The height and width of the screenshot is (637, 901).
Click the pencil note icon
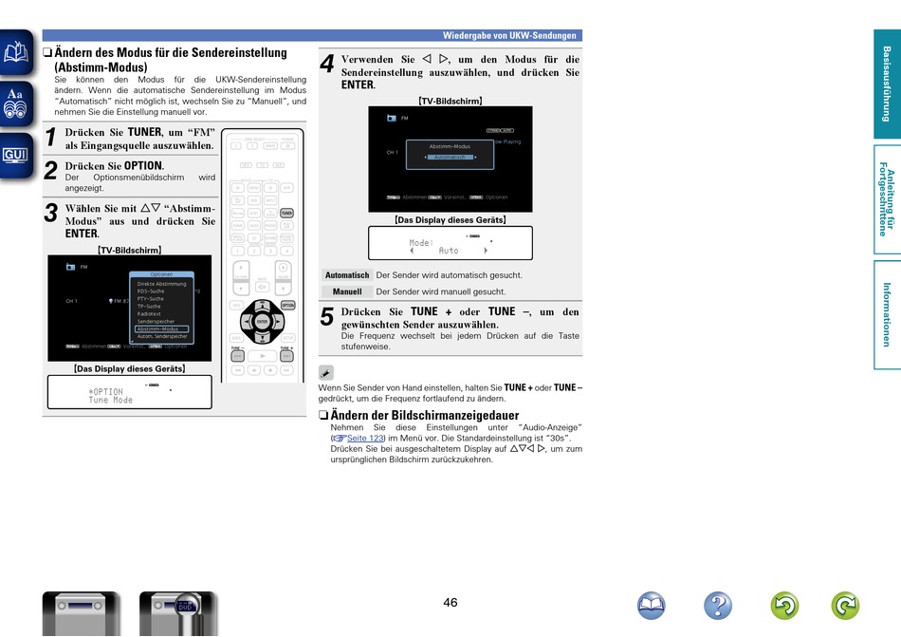(x=326, y=372)
